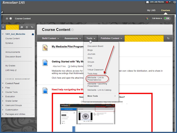Select Mediasite - Link to Catalog

point(99,90)
